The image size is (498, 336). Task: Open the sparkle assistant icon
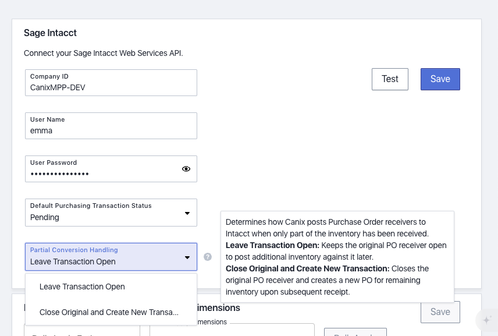coord(486,320)
